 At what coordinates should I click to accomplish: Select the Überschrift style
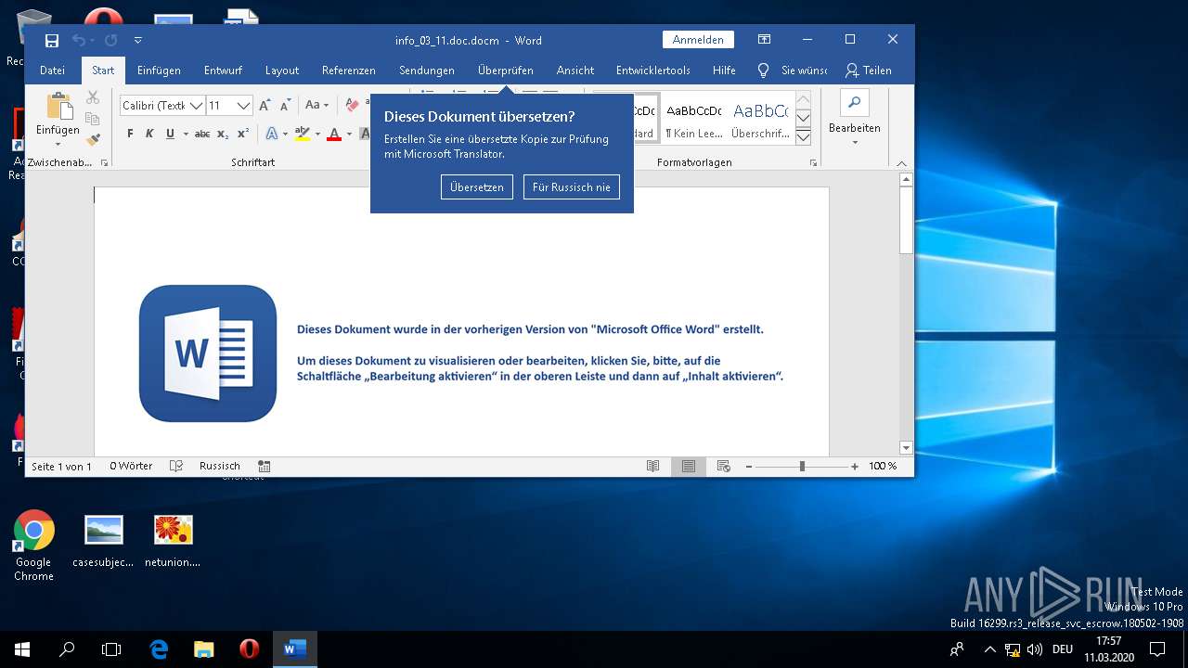point(760,119)
